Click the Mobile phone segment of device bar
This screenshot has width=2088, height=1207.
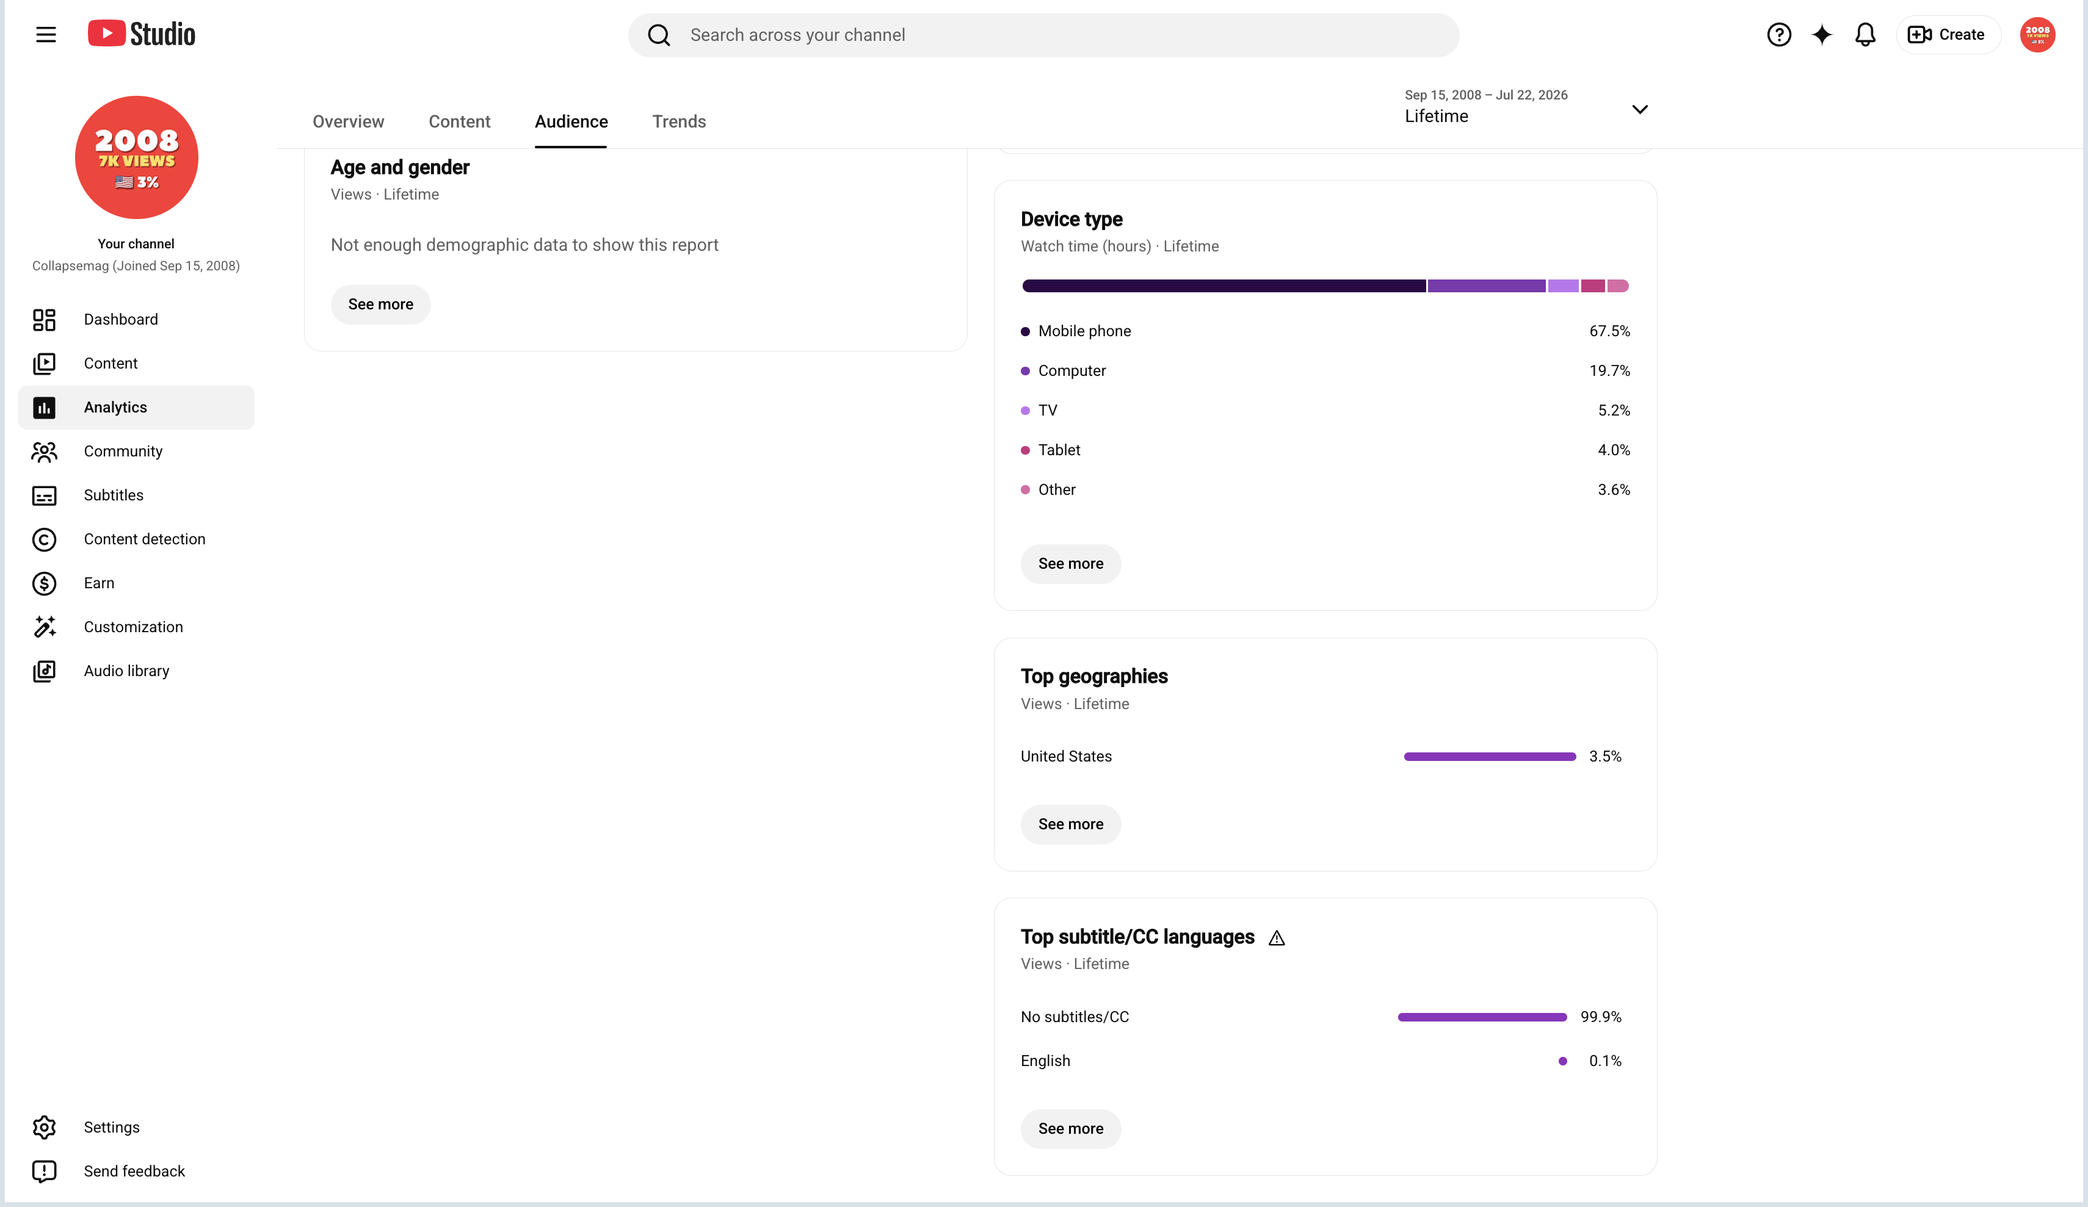[x=1223, y=286]
